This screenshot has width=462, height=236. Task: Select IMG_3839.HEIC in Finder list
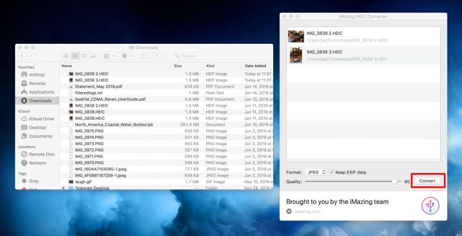click(166, 112)
